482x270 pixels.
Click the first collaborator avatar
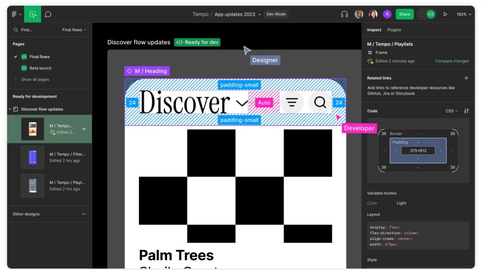(359, 14)
